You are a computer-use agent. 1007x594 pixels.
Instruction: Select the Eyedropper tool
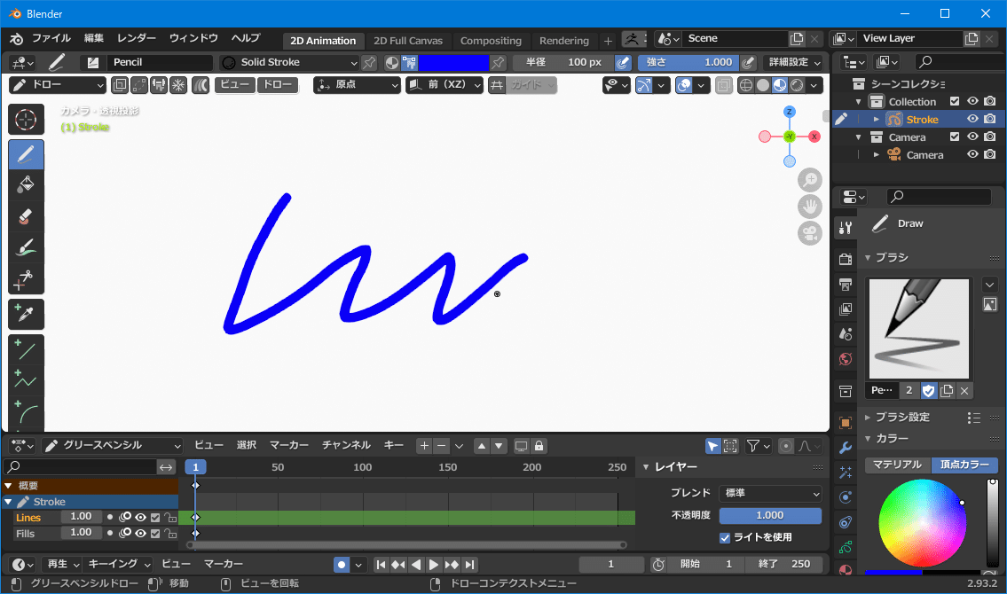pos(26,315)
